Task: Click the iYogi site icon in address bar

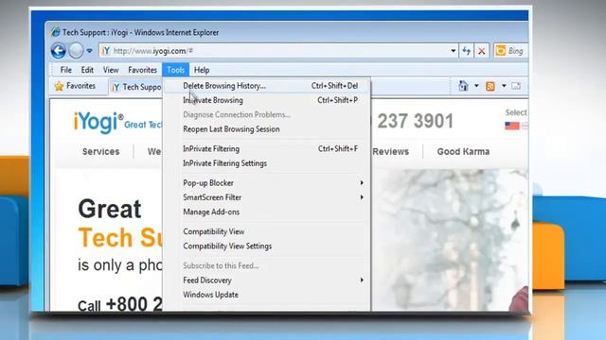Action: coord(106,51)
